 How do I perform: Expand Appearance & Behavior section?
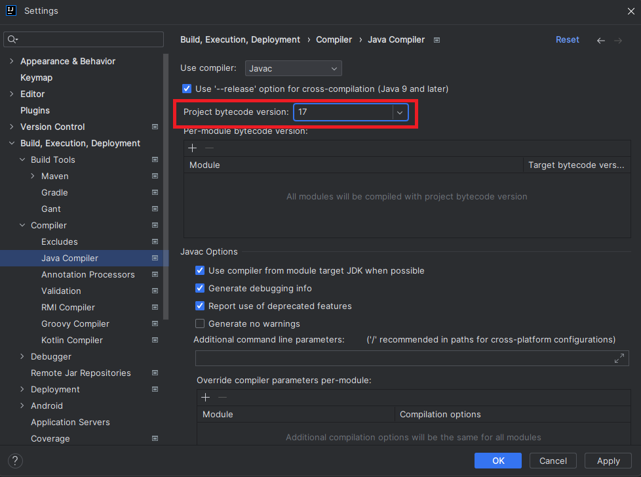(x=11, y=61)
